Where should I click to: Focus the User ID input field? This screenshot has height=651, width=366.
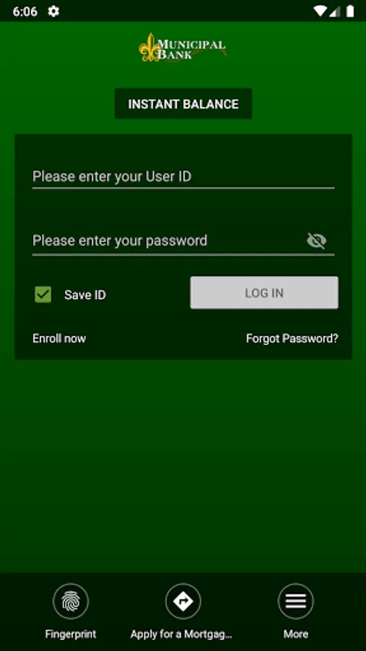tap(183, 177)
